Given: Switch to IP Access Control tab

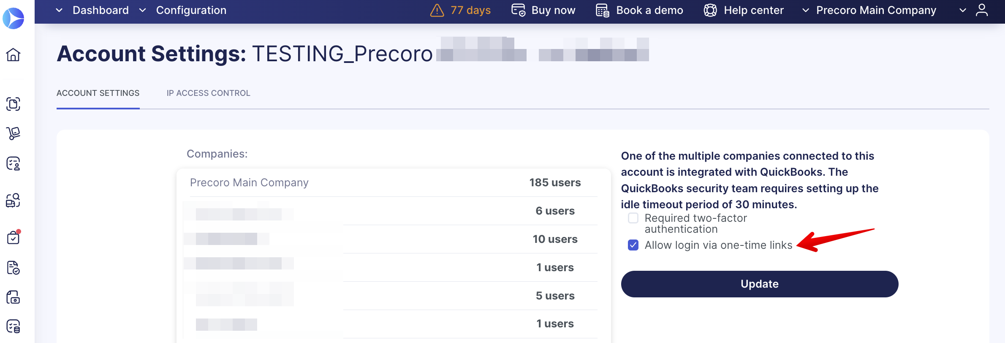Looking at the screenshot, I should click(208, 93).
